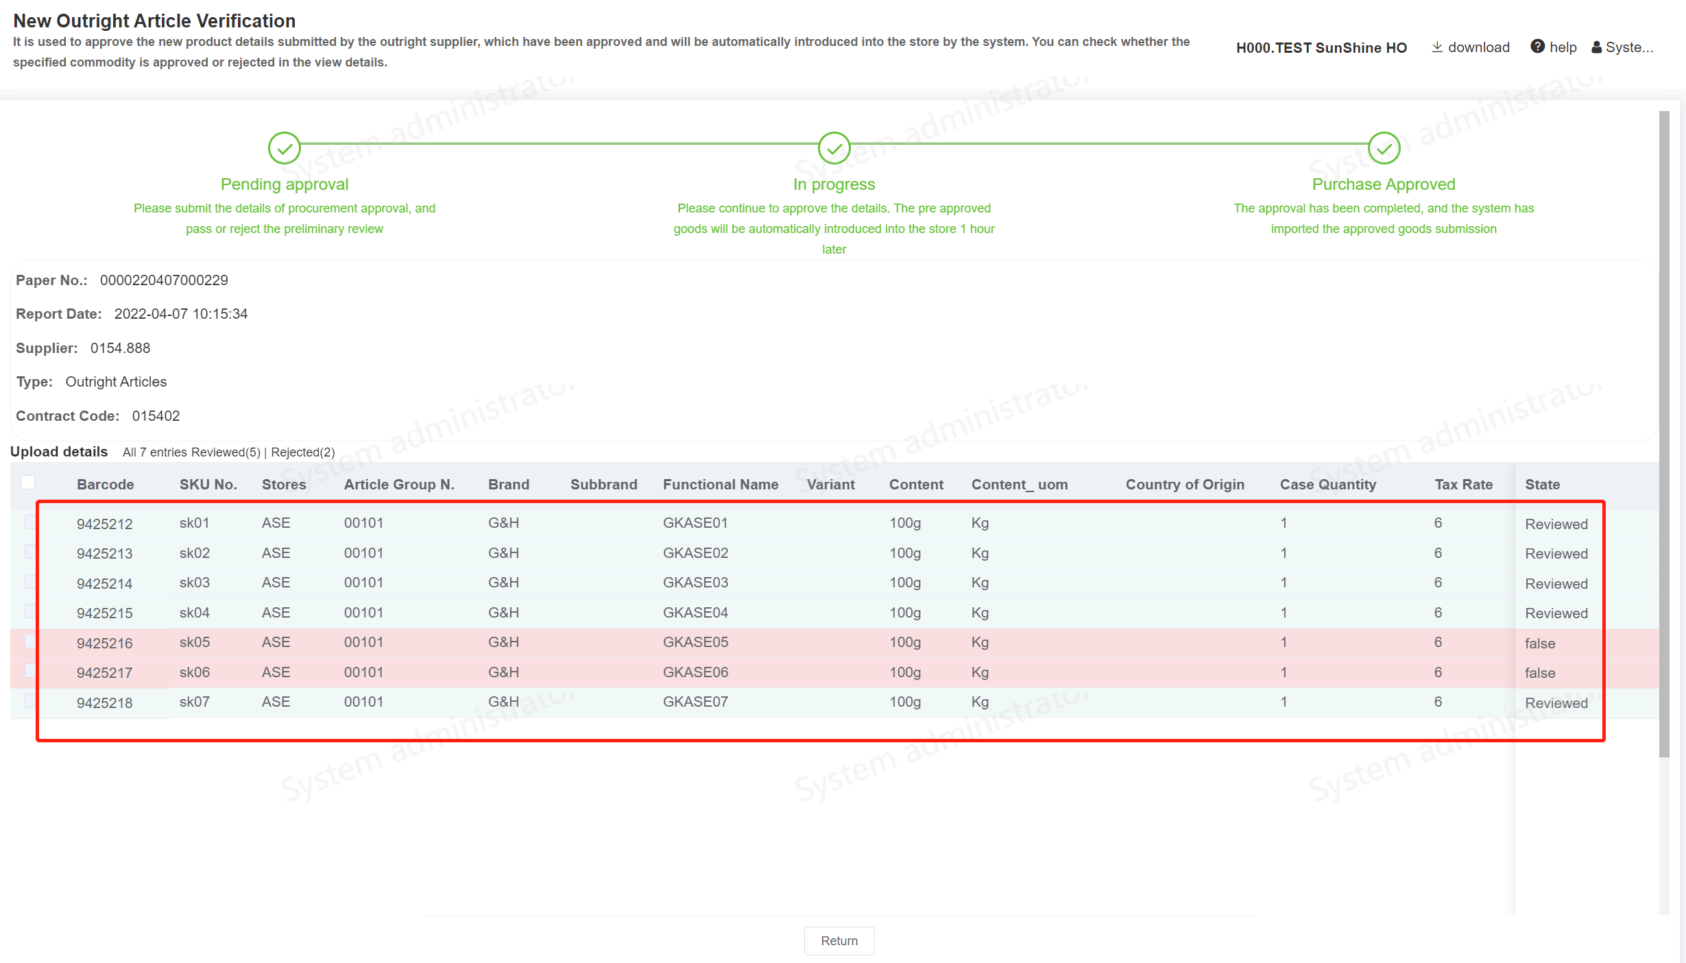Click the download arrow icon

[1437, 47]
